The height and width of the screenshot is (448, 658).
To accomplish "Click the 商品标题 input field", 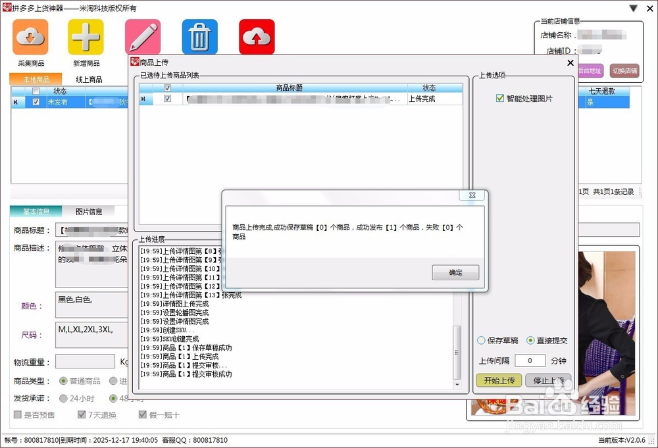I will click(x=92, y=230).
